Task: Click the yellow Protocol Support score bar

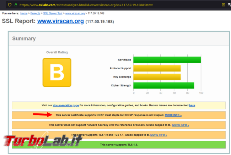Action: (157, 68)
